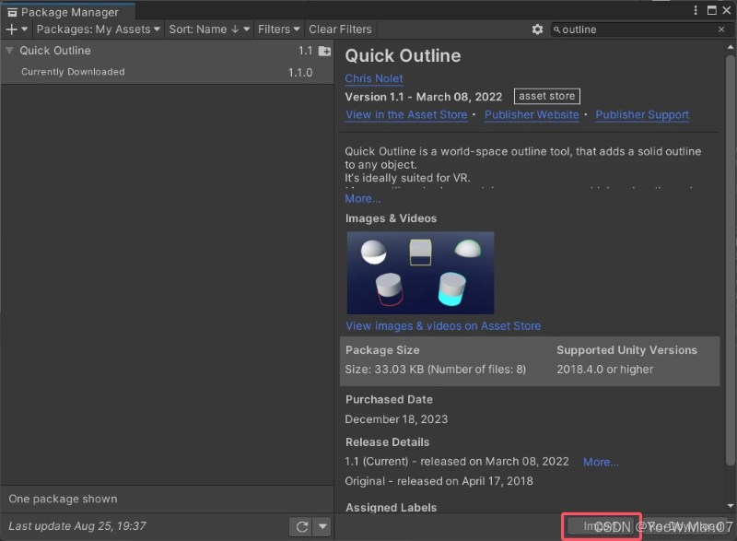Viewport: 737px width, 541px height.
Task: Open View in the Asset Store link
Action: coord(406,114)
